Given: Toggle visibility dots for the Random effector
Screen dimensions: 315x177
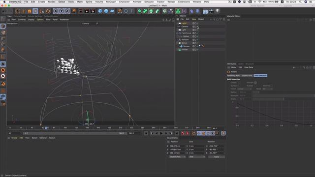Looking at the screenshot, I should (x=196, y=40).
